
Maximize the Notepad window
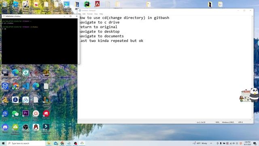tap(244, 11)
